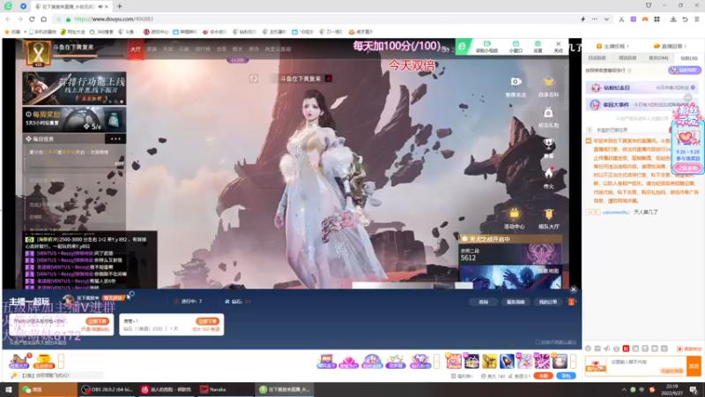
Task: Open 直播回看 link in sidebar
Action: coord(670,47)
